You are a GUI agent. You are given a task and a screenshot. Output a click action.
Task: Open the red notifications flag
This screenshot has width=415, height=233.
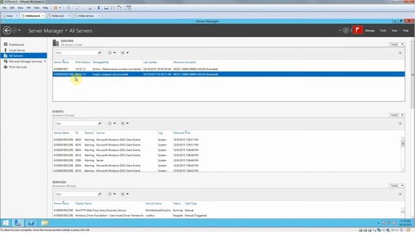click(x=357, y=30)
